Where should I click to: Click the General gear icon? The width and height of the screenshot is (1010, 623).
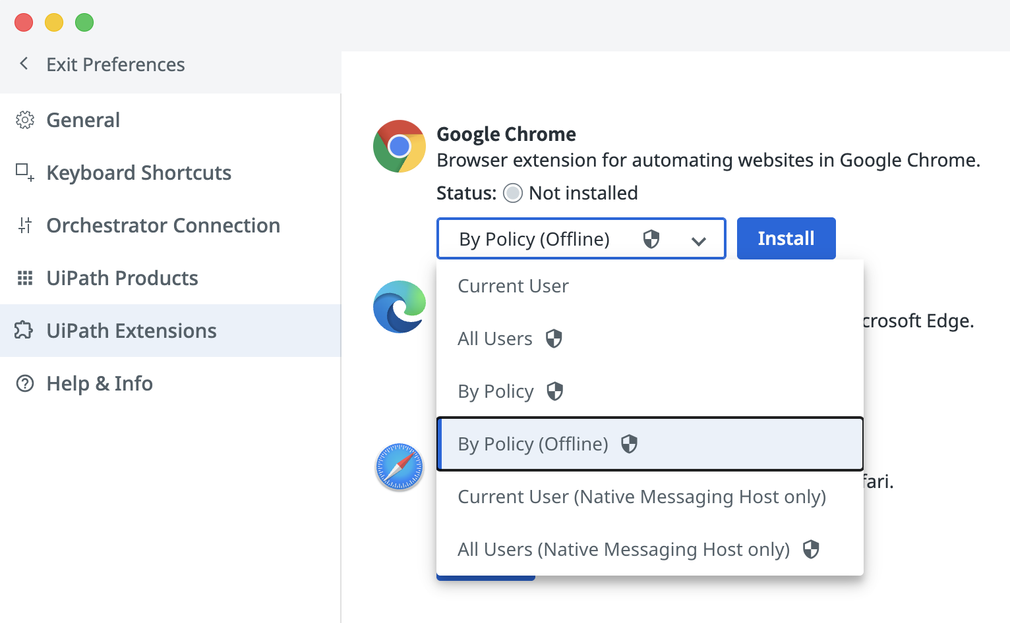click(x=25, y=120)
